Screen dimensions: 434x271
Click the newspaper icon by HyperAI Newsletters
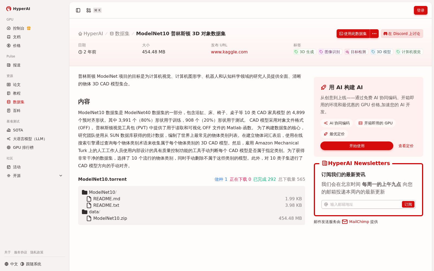tap(324, 163)
